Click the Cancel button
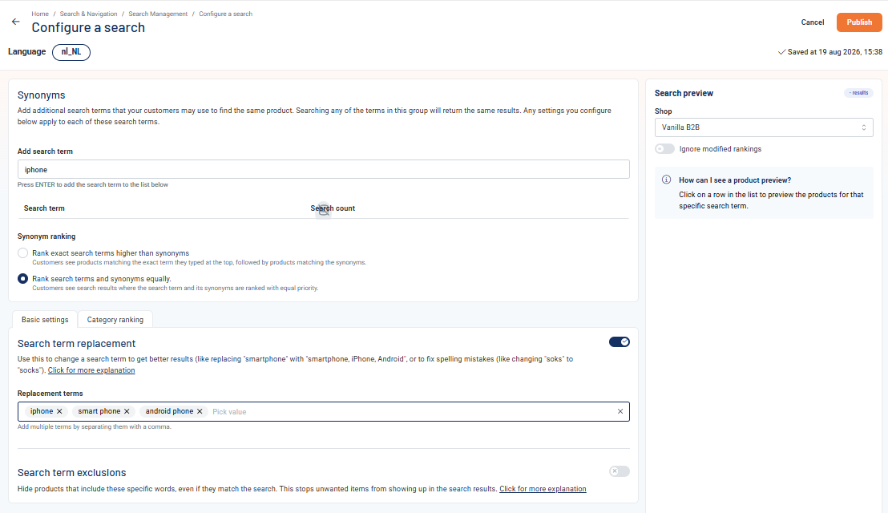This screenshot has width=888, height=513. (812, 22)
